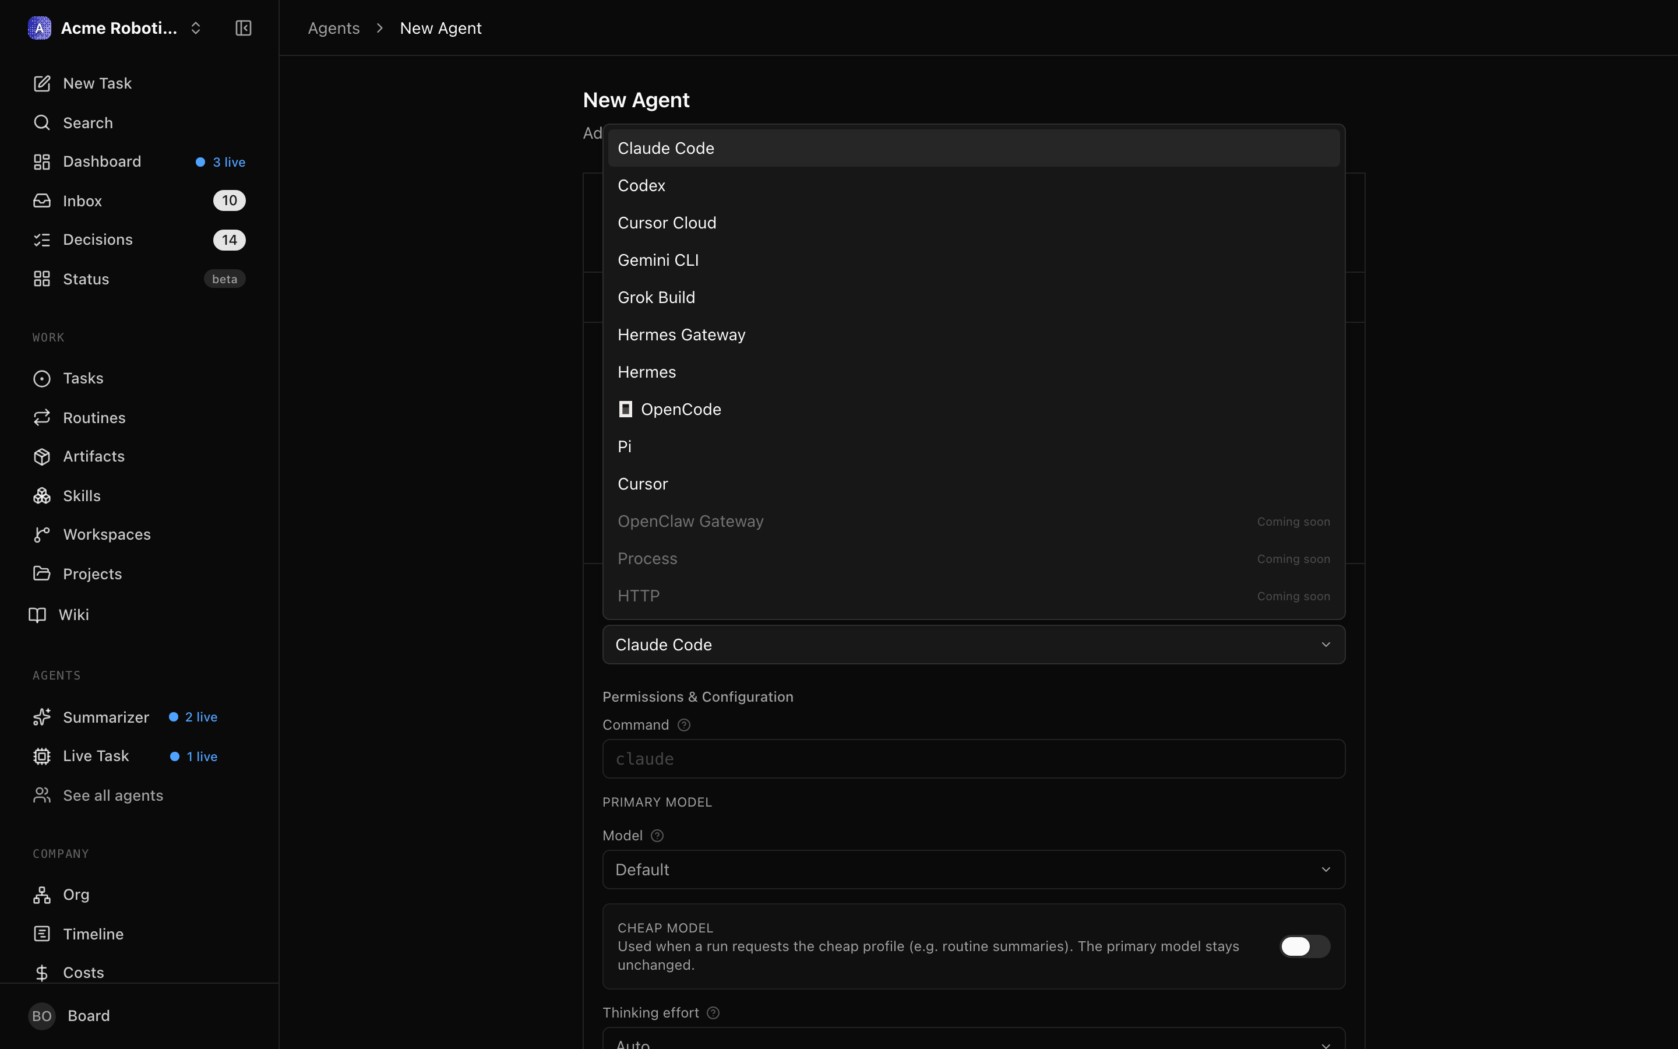Open the Claude Code adapter dropdown

pos(974,645)
